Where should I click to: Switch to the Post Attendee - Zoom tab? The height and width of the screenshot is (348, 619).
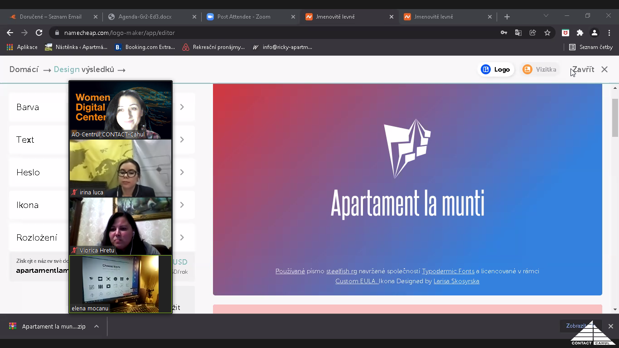(244, 17)
